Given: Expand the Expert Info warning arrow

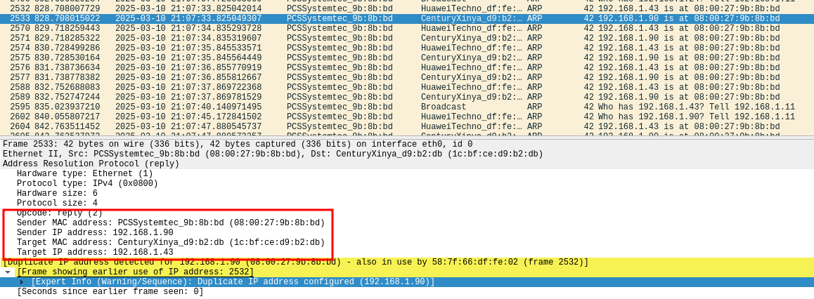Looking at the screenshot, I should pyautogui.click(x=22, y=282).
